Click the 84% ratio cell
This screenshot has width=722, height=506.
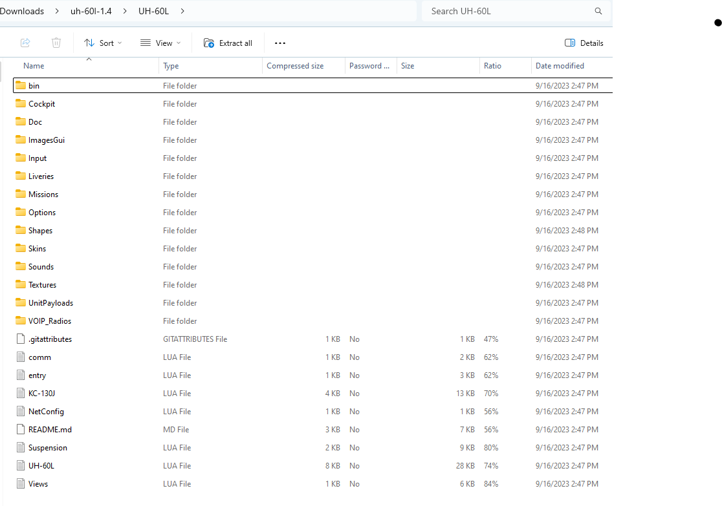tap(491, 484)
